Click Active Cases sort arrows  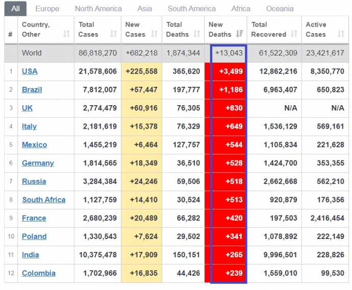click(x=341, y=34)
